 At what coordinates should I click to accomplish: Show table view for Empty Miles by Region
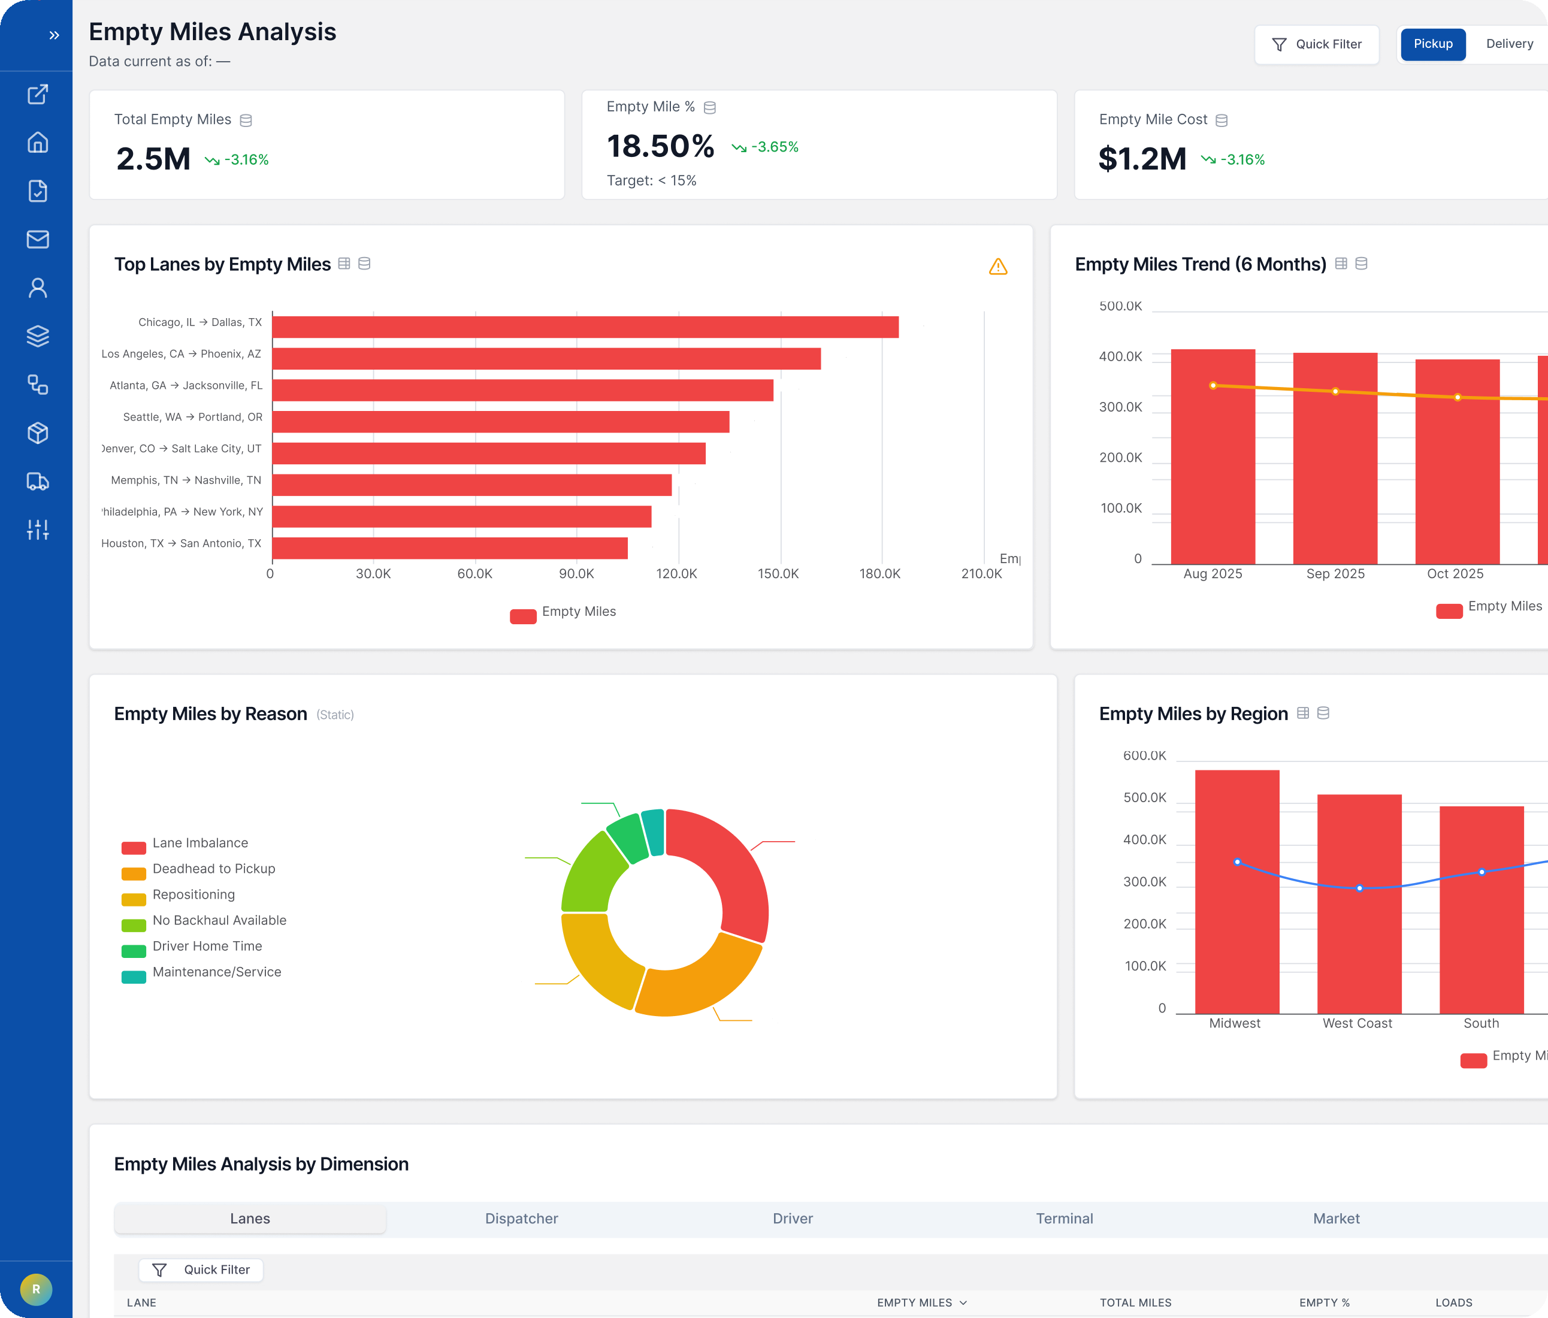click(x=1303, y=713)
